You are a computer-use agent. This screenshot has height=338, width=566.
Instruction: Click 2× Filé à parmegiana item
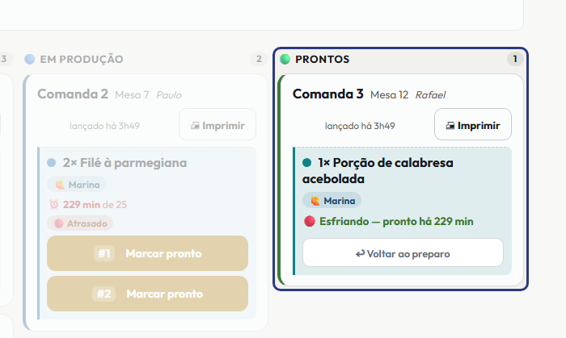(125, 163)
